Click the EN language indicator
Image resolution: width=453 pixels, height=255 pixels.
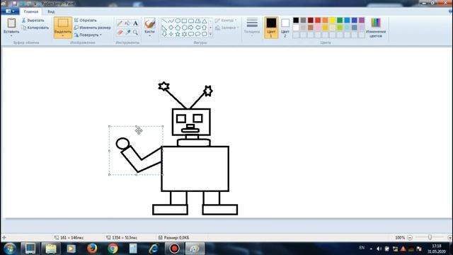coord(362,248)
